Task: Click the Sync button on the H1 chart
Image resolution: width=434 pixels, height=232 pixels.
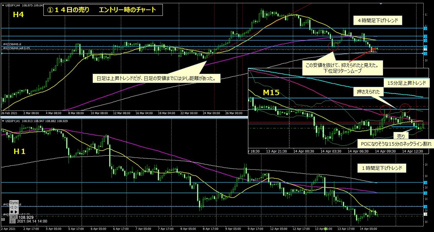Action: (x=14, y=202)
